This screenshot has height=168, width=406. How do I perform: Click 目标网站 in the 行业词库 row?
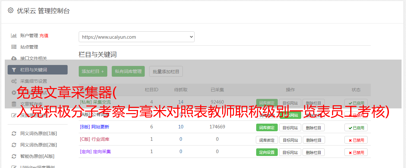click(x=290, y=140)
